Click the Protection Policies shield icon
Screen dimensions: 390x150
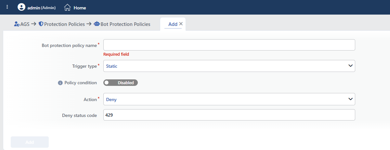tap(41, 24)
